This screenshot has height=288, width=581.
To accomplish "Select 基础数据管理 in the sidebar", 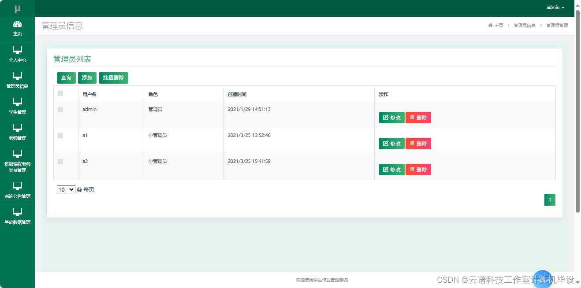I will 17,215.
